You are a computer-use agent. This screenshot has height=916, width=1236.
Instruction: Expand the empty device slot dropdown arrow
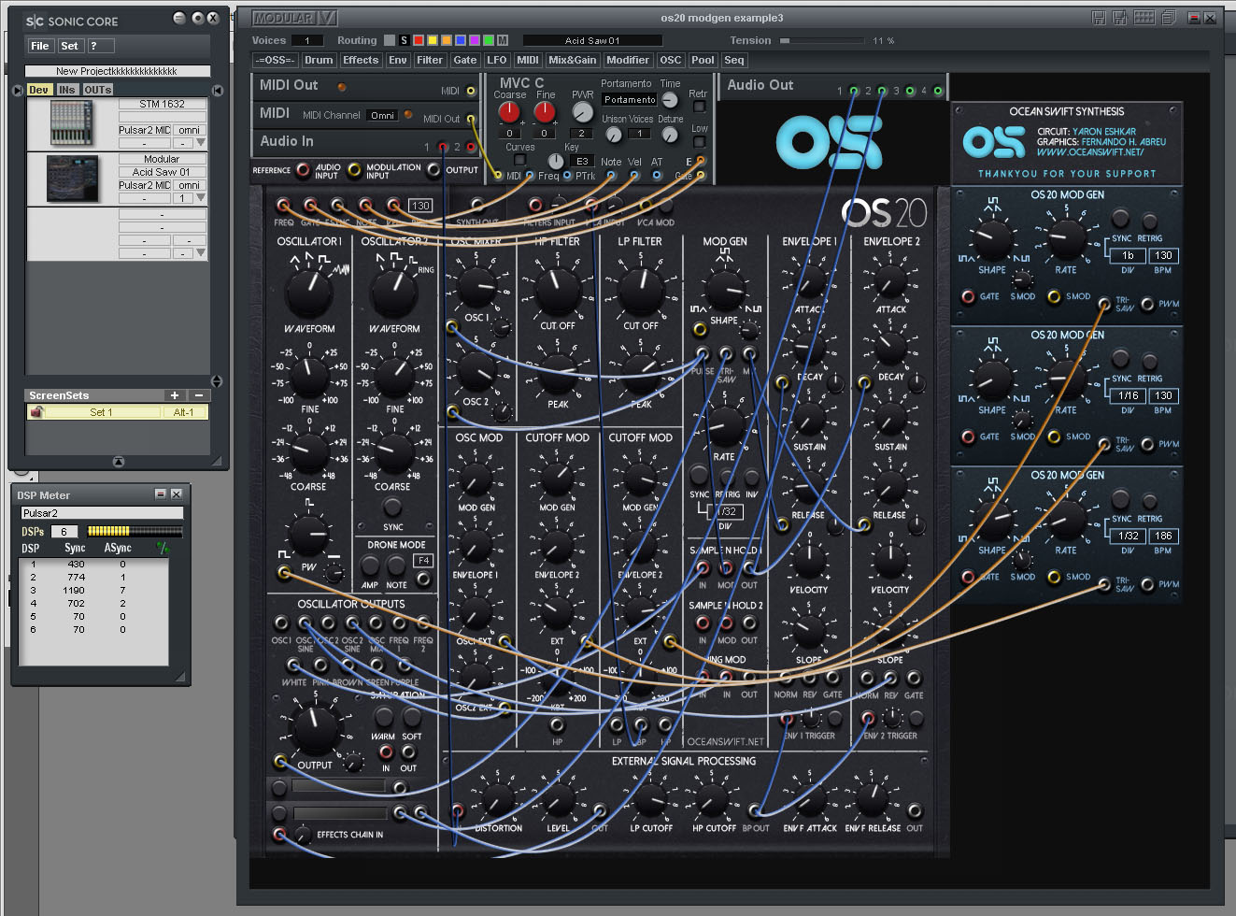[x=201, y=253]
